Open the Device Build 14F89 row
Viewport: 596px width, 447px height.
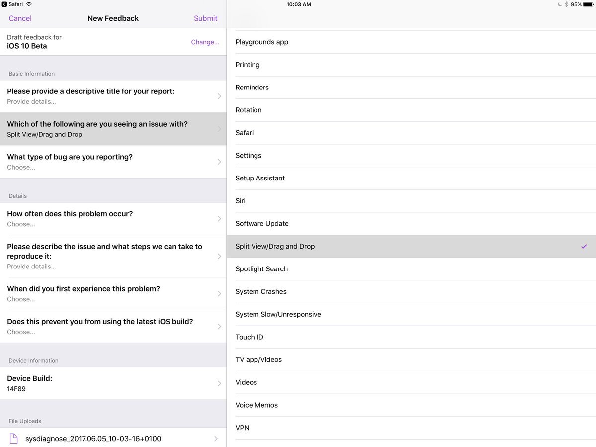tap(113, 383)
